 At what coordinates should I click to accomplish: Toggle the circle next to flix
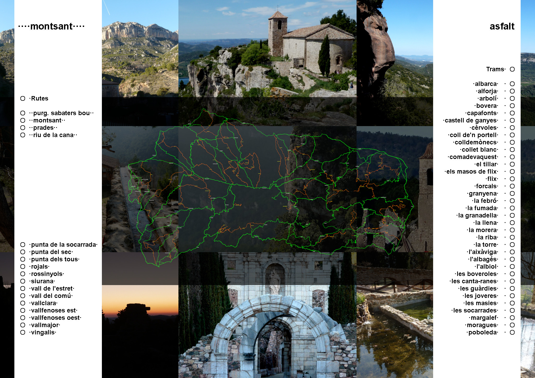[512, 179]
